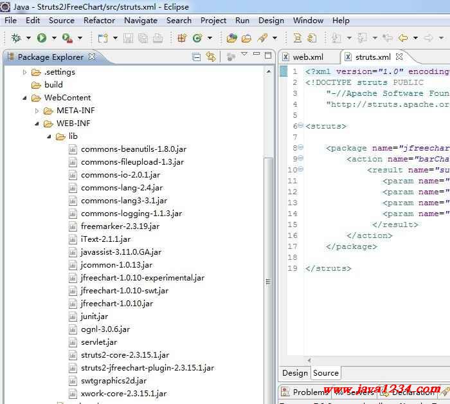Screen dimensions: 450x404
Task: Open the Refactor menu
Action: [99, 21]
